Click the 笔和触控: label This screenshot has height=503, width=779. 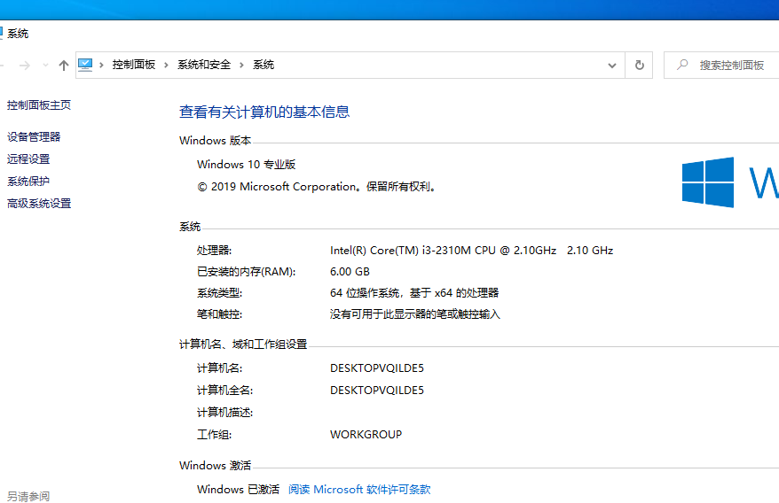pyautogui.click(x=219, y=314)
